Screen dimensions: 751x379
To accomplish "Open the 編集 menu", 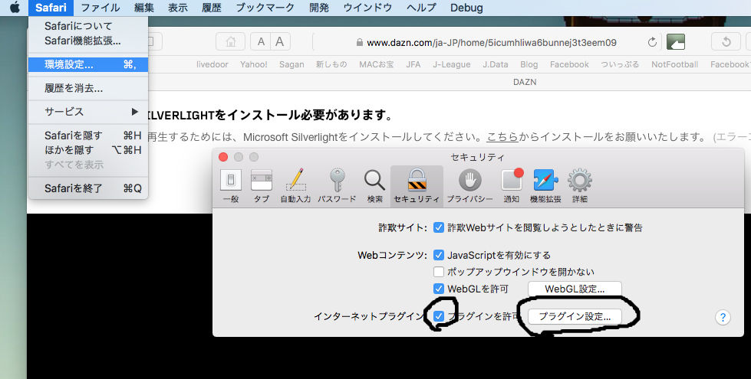I will coord(143,8).
